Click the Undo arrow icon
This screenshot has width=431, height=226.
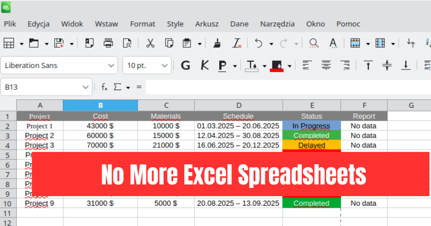click(x=259, y=44)
